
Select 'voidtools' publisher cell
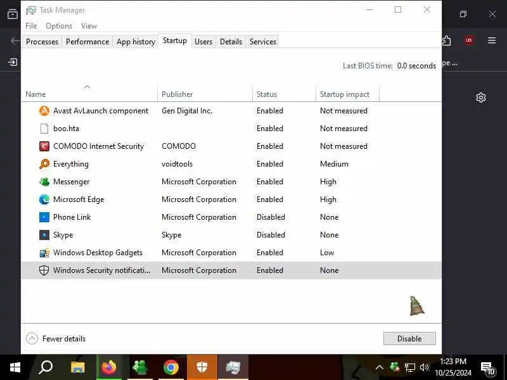(177, 164)
